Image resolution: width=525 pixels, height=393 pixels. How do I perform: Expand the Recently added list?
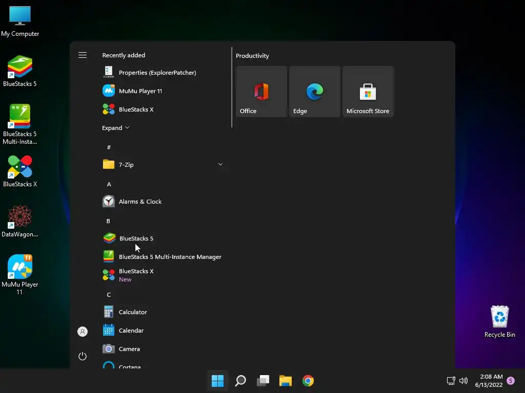[115, 128]
